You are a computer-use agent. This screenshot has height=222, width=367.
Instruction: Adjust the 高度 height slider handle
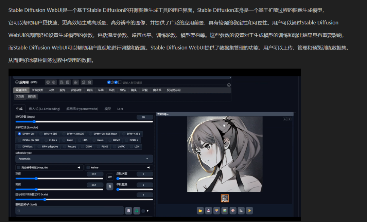click(x=36, y=189)
